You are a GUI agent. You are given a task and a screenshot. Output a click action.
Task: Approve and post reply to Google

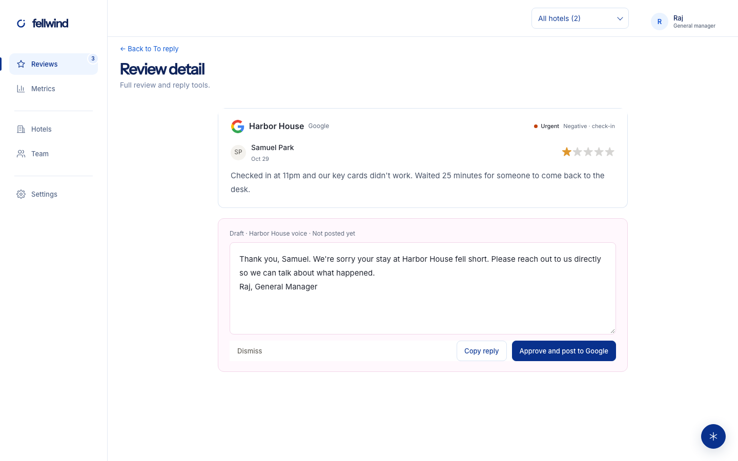[564, 351]
